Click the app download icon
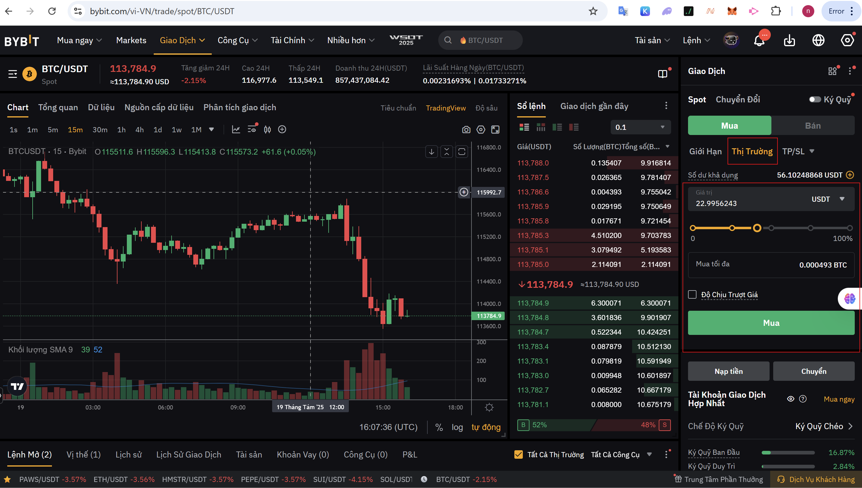Viewport: 862px width, 488px height. pos(789,40)
